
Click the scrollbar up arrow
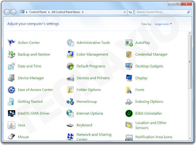[x=190, y=33]
